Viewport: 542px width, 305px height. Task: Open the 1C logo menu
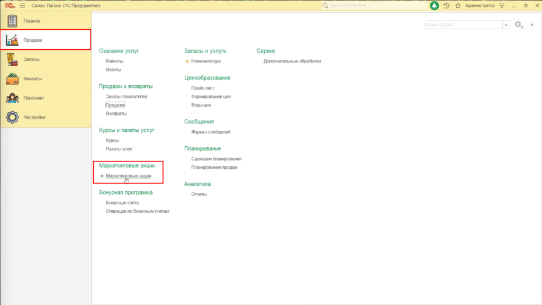(10, 5)
